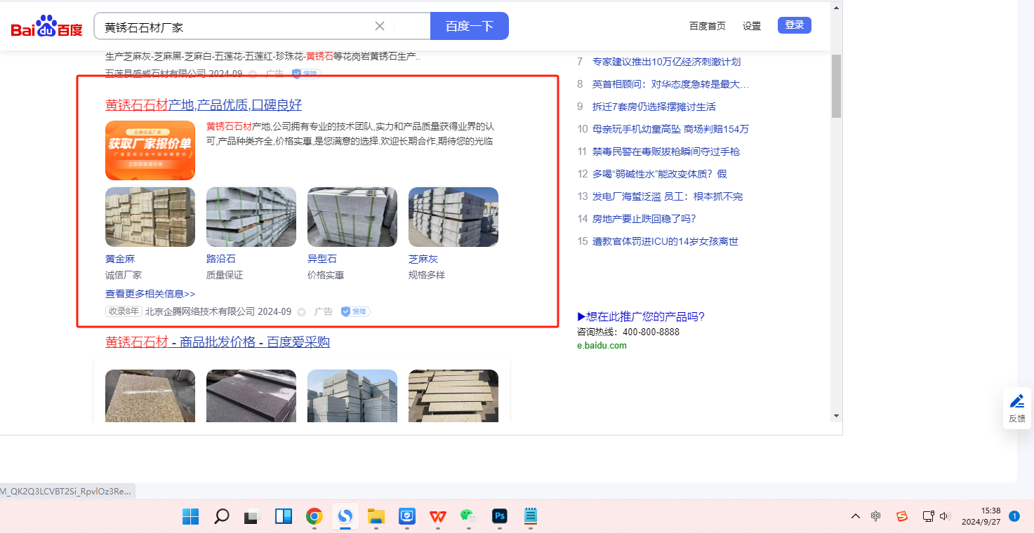
Task: Open 设置 in the top navigation
Action: (752, 26)
